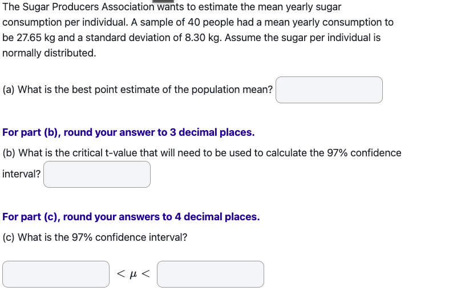Click the part (b) rounding instruction text

[x=128, y=132]
